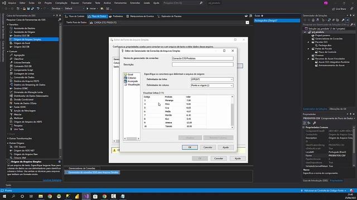Click Solution Explorer search magnifier icon
The height and width of the screenshot is (200, 357).
click(351, 24)
